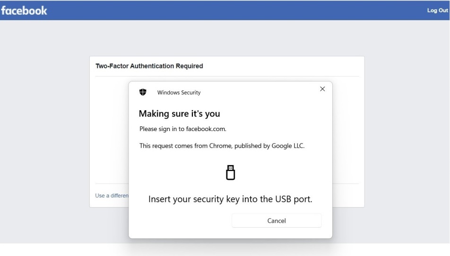Click the Windows Security title text

click(x=179, y=93)
